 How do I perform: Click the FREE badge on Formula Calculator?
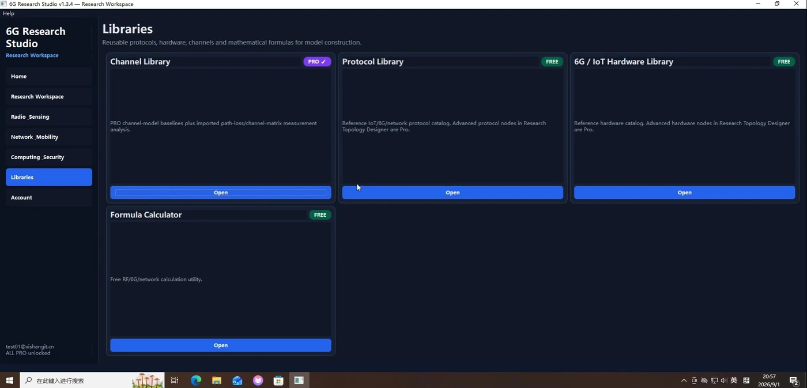(320, 214)
